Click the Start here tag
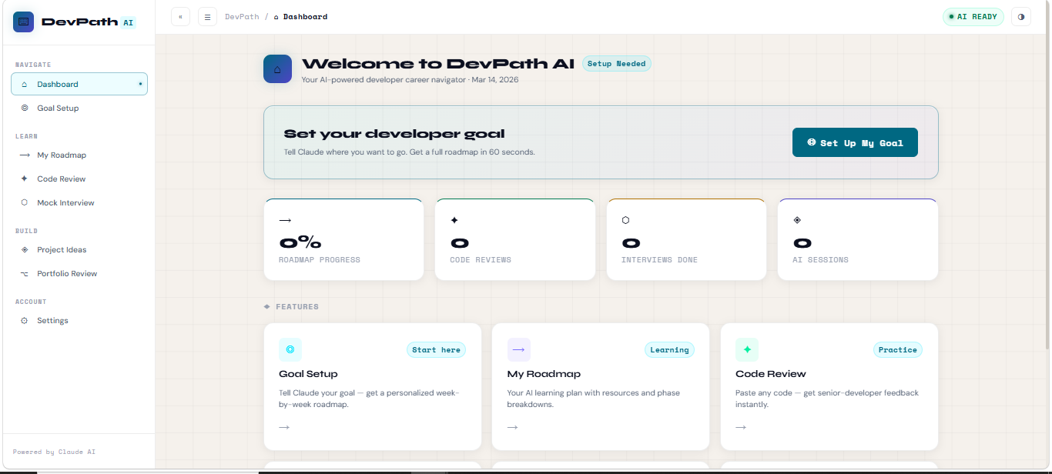 (436, 349)
